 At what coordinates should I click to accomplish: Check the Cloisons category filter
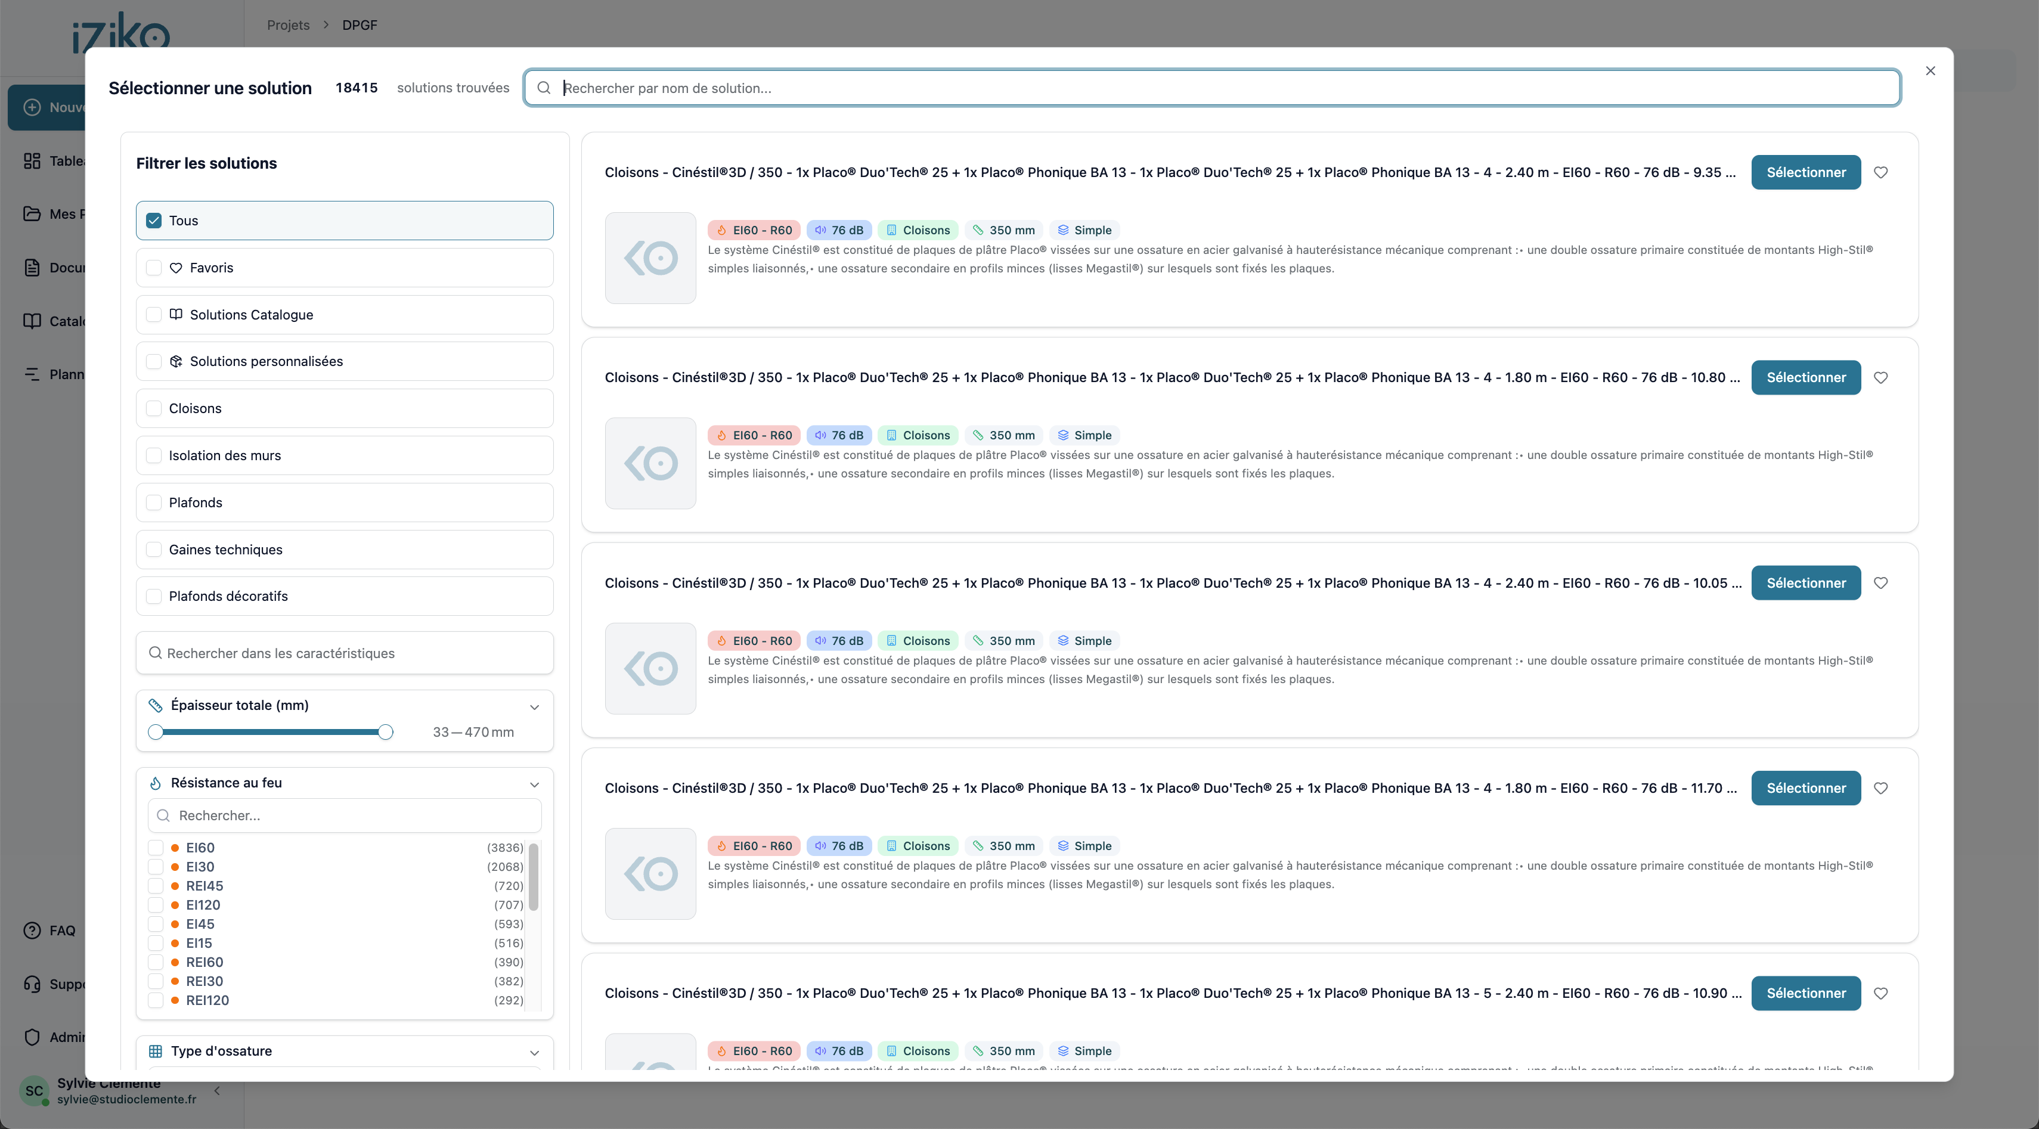[x=154, y=408]
